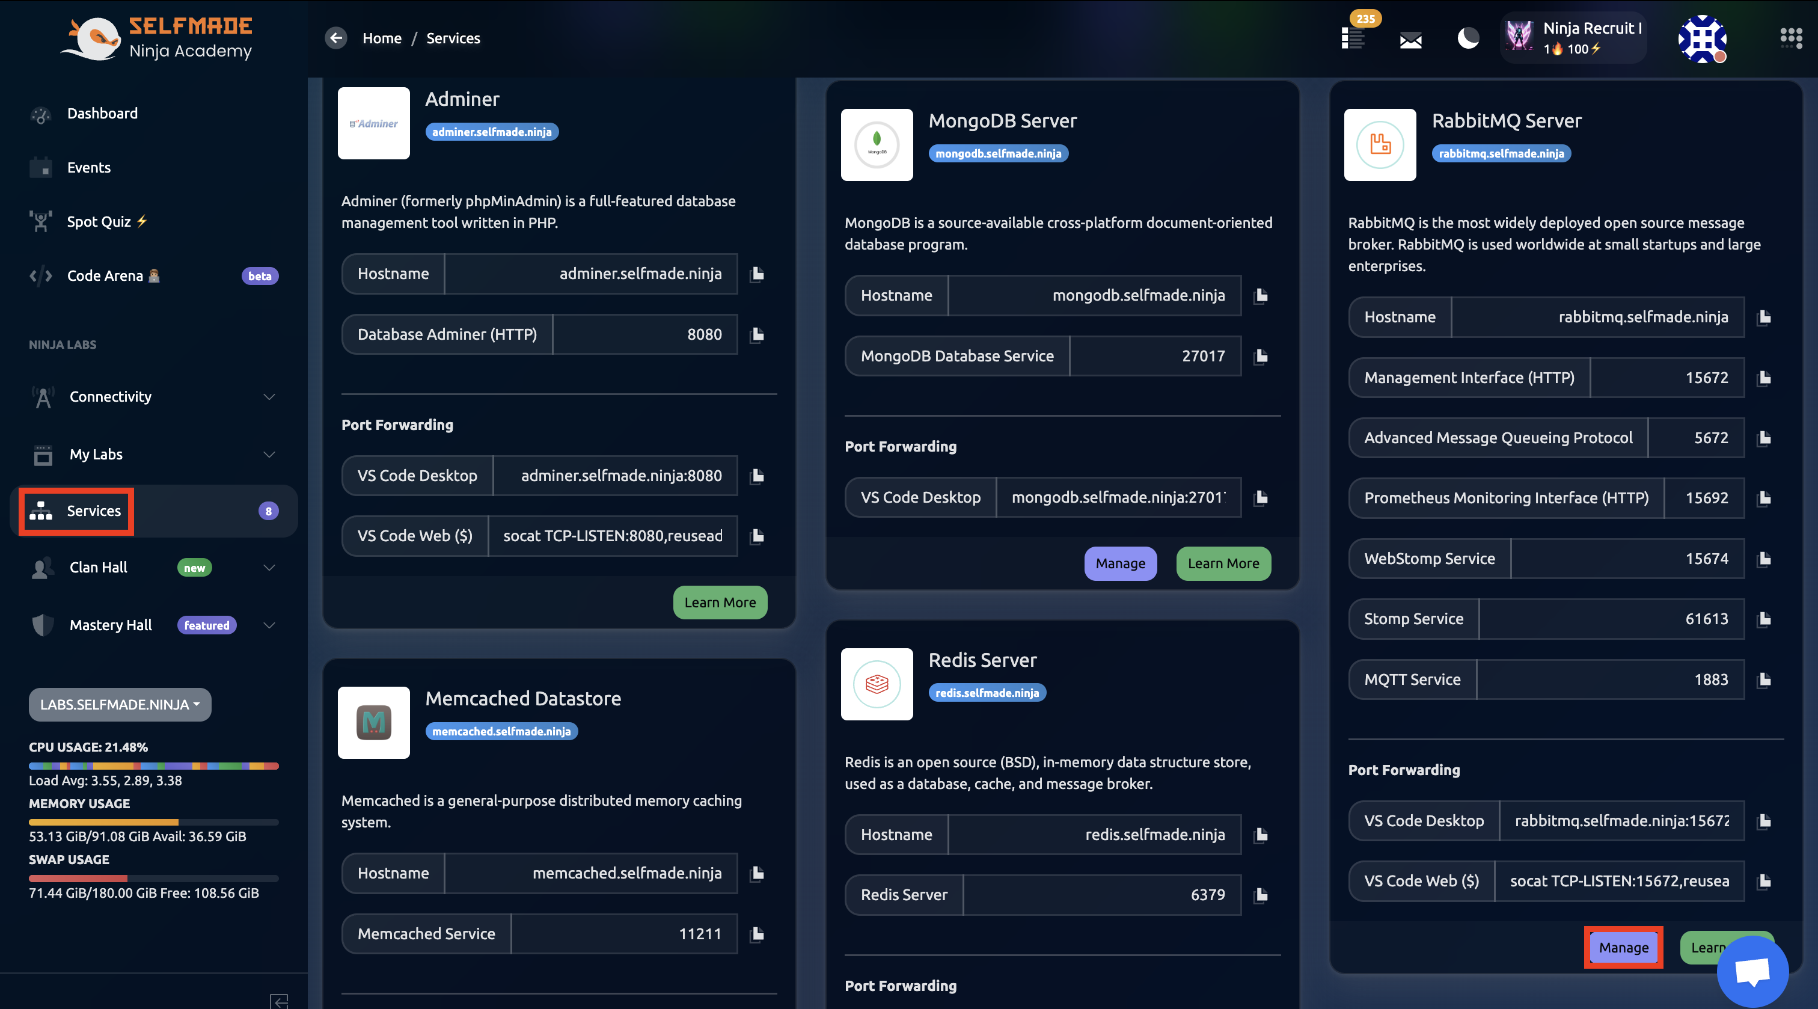Open the Ninja Recruit I rank badge
1818x1009 pixels.
coord(1573,38)
